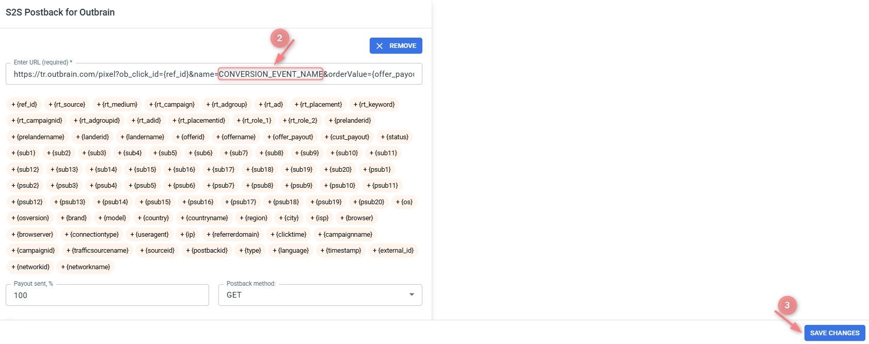Insert the {postbackid} macro
Screen dimensions: 869x344
point(207,251)
